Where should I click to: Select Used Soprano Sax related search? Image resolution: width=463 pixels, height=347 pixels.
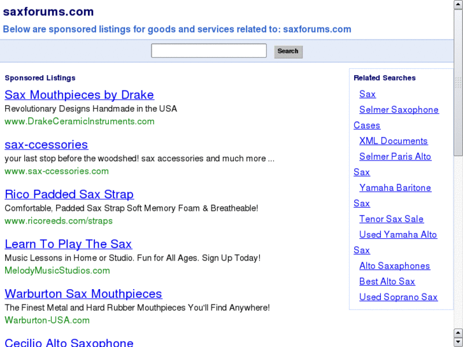click(x=398, y=297)
